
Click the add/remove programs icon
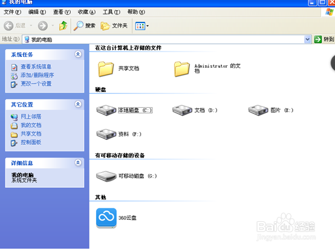click(14, 76)
